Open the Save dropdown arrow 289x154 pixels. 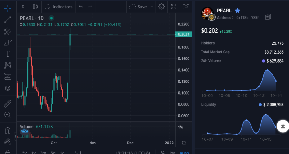point(152,7)
